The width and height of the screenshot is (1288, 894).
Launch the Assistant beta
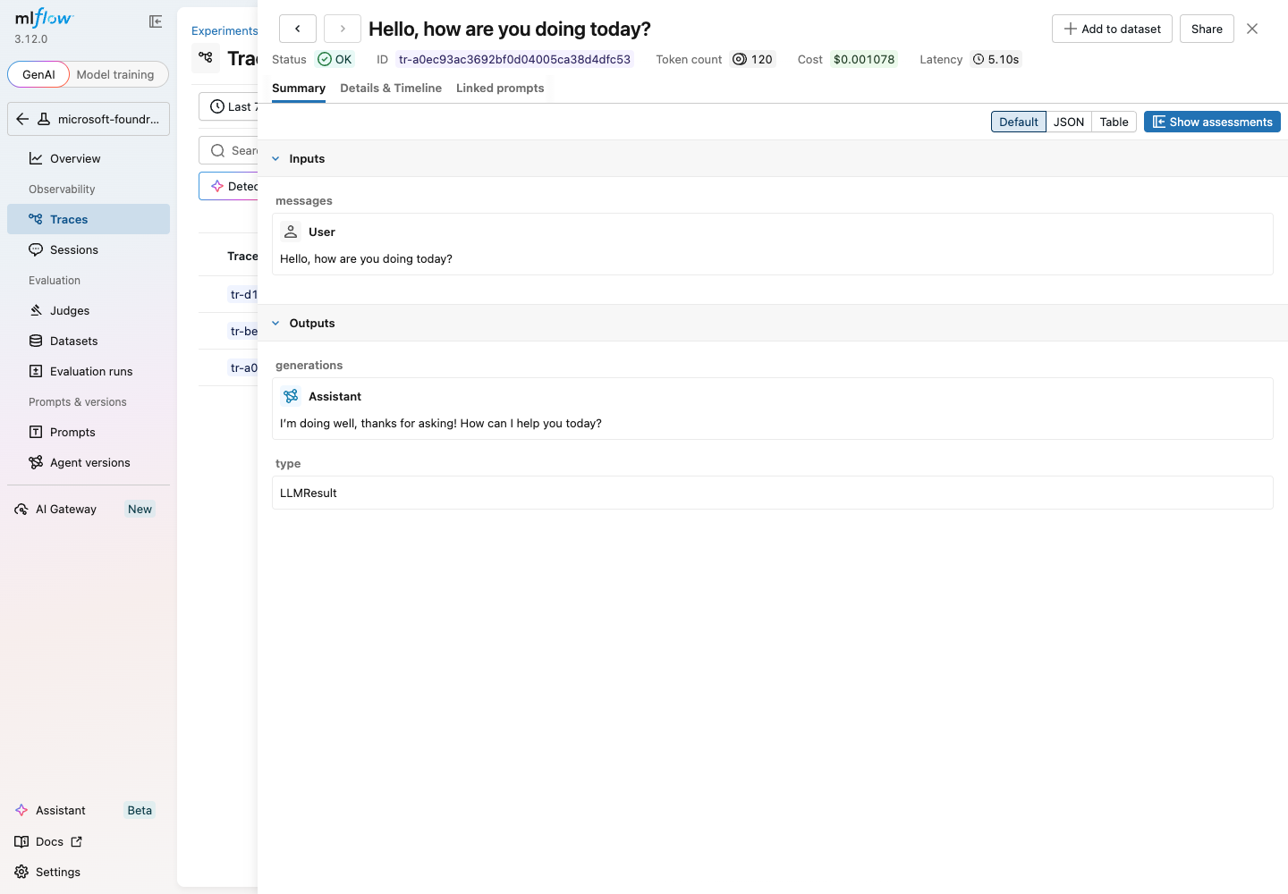tap(89, 810)
